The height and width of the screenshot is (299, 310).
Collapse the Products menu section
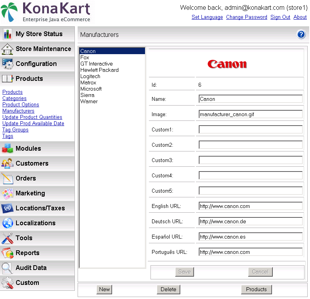[x=37, y=78]
